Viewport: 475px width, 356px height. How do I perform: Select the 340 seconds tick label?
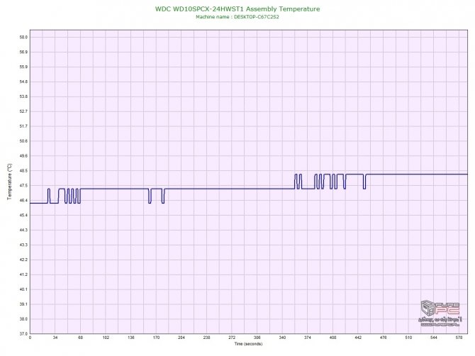[282, 338]
